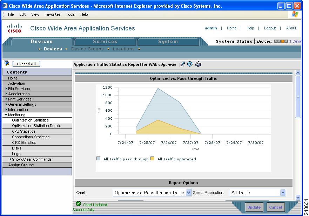This screenshot has width=309, height=216.
Task: Select the Devices sub-tab under main tabs
Action: (x=53, y=49)
